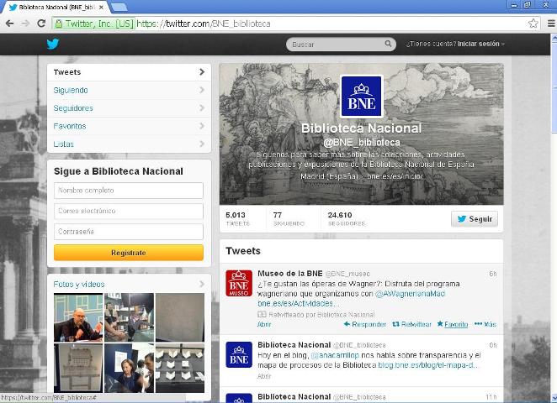Select Siguiendo in sidebar menu
557x403 pixels.
tap(129, 90)
